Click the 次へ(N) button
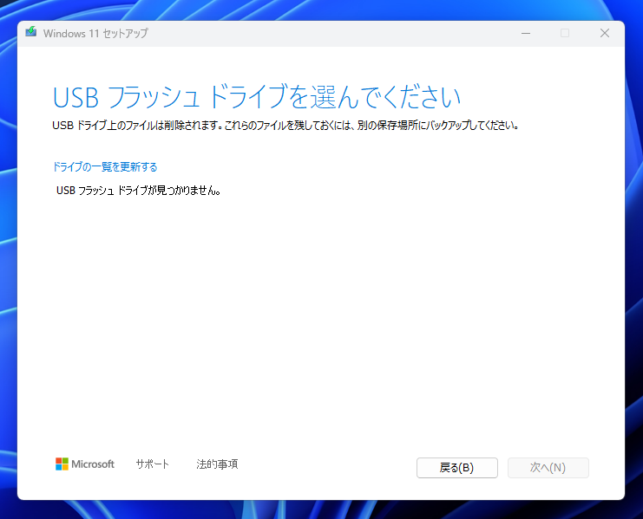Viewport: 643px width, 519px height. click(x=548, y=467)
